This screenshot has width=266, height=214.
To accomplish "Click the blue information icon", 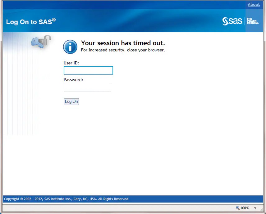I will [x=70, y=47].
